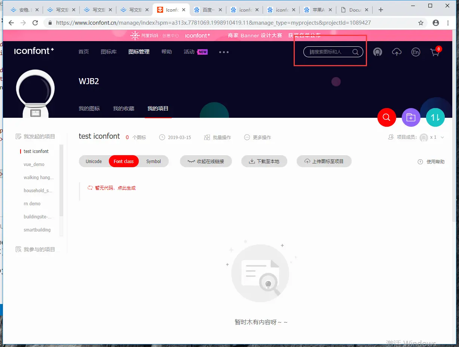459x347 pixels.
Task: Switch to the Docu browser tab
Action: point(355,10)
